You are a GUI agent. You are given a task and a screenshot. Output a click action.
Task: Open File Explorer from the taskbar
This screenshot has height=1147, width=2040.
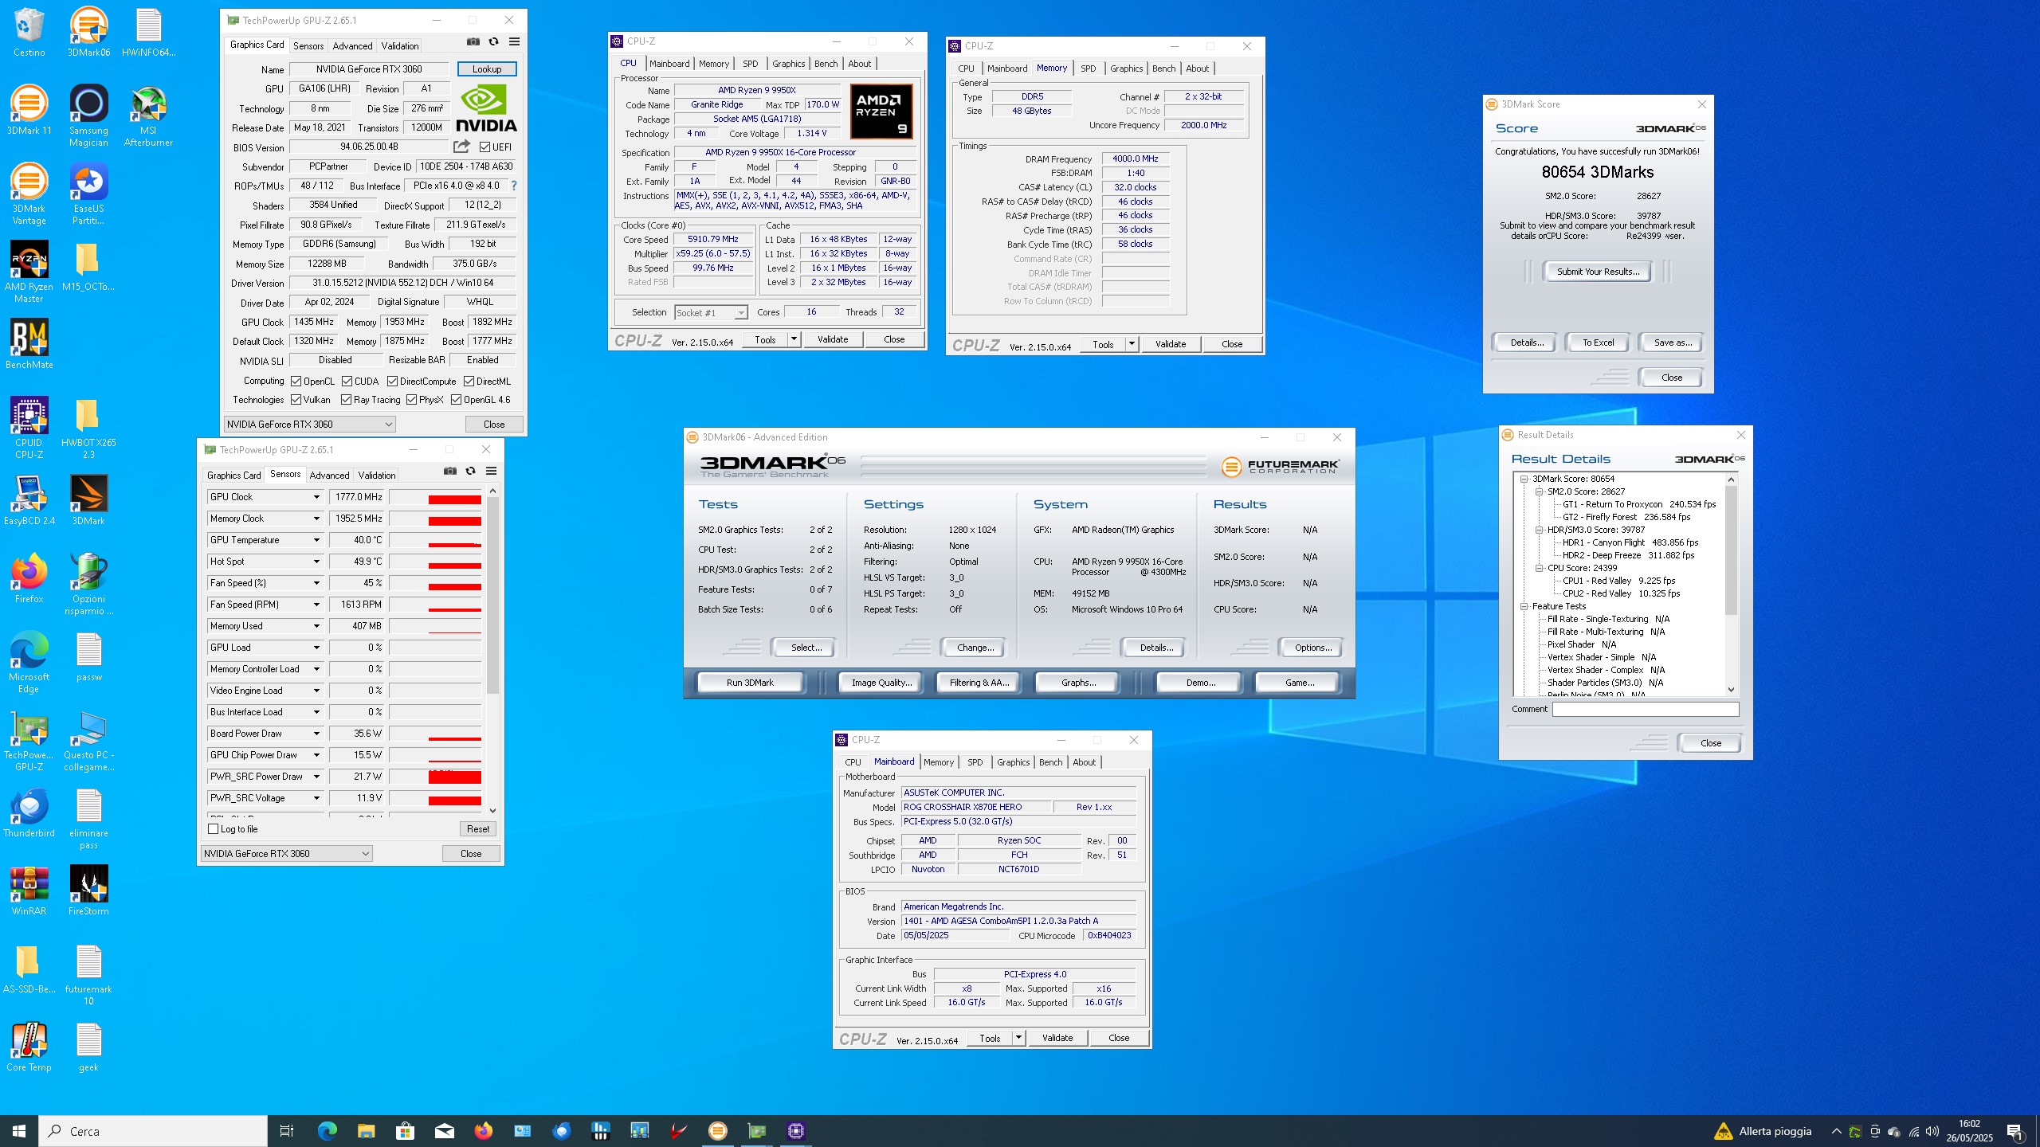(x=366, y=1131)
